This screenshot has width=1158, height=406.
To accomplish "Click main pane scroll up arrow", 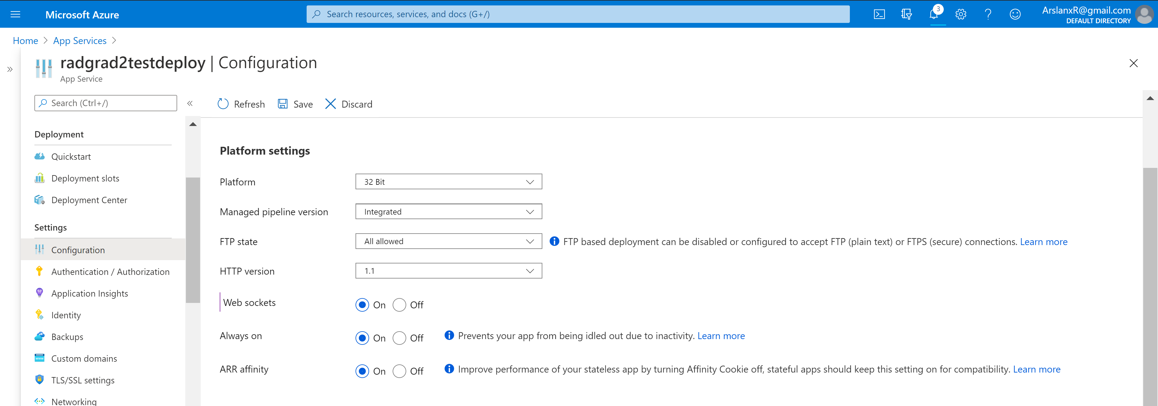I will pos(1150,98).
